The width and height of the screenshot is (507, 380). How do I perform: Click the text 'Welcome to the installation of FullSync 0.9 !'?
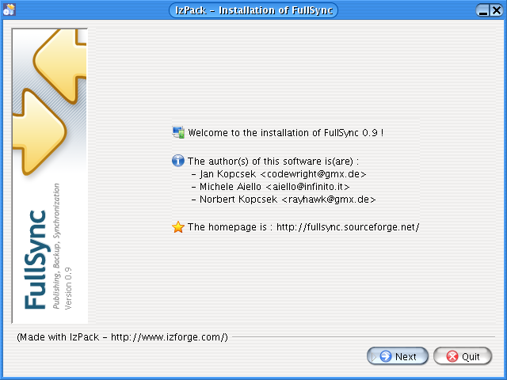286,133
